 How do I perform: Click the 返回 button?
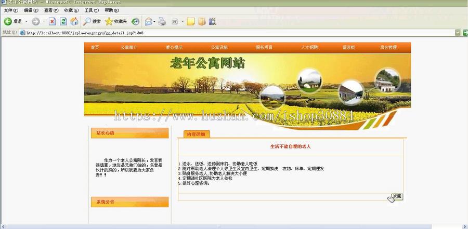click(397, 196)
